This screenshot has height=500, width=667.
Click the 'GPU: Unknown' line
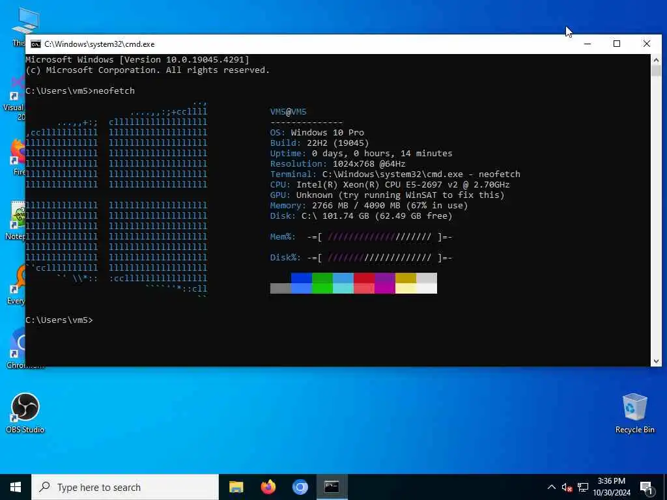click(x=387, y=195)
